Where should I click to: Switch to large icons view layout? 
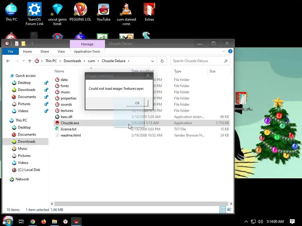click(x=229, y=210)
